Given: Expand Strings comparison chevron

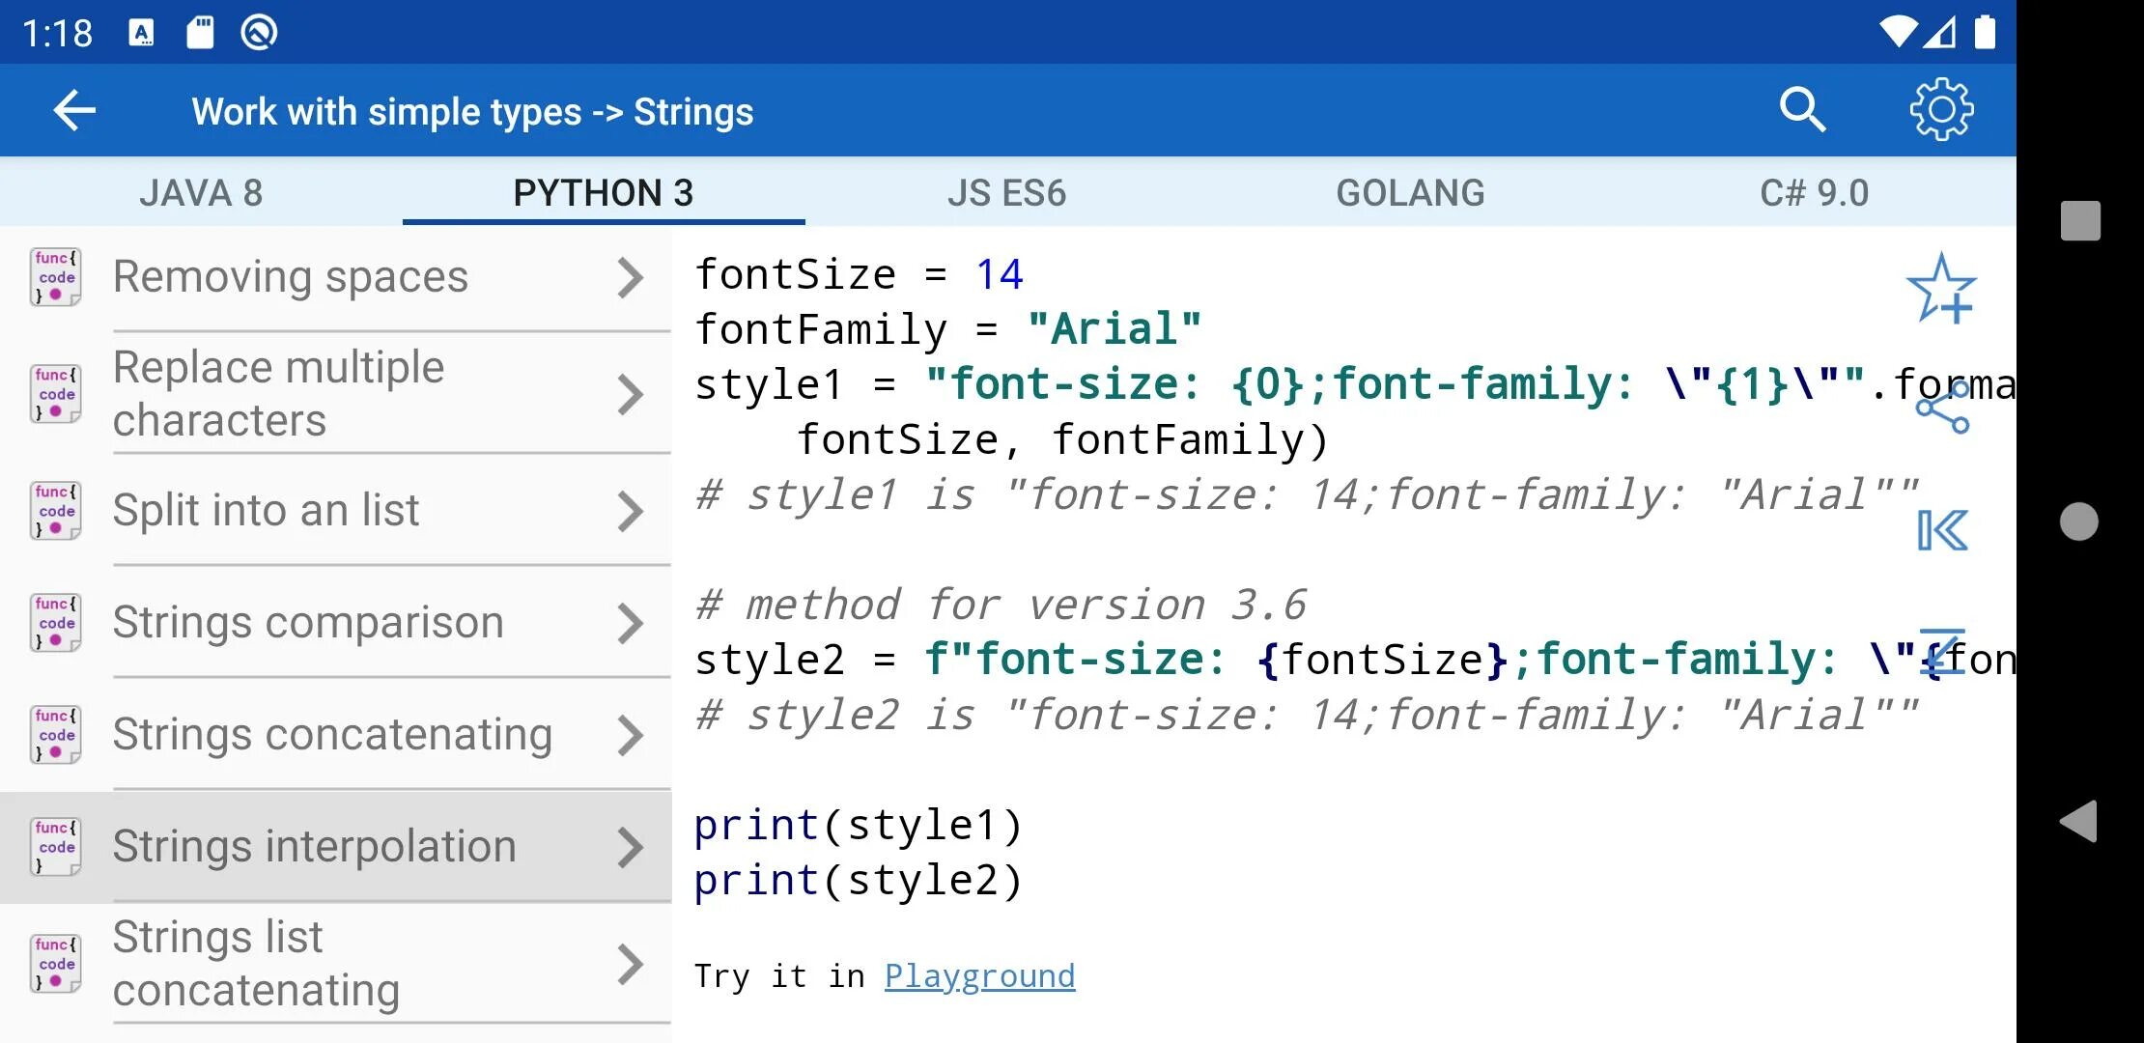Looking at the screenshot, I should pyautogui.click(x=630, y=623).
